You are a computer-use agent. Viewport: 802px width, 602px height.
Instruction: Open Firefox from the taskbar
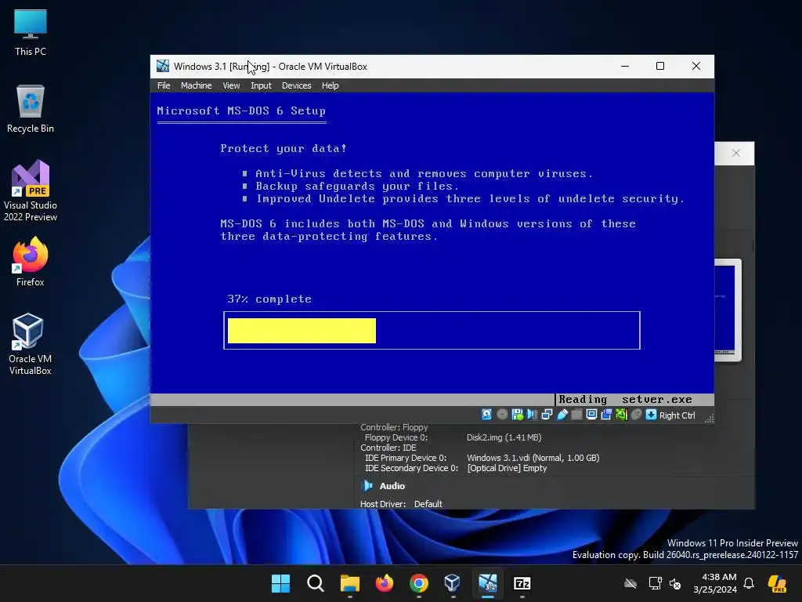384,583
